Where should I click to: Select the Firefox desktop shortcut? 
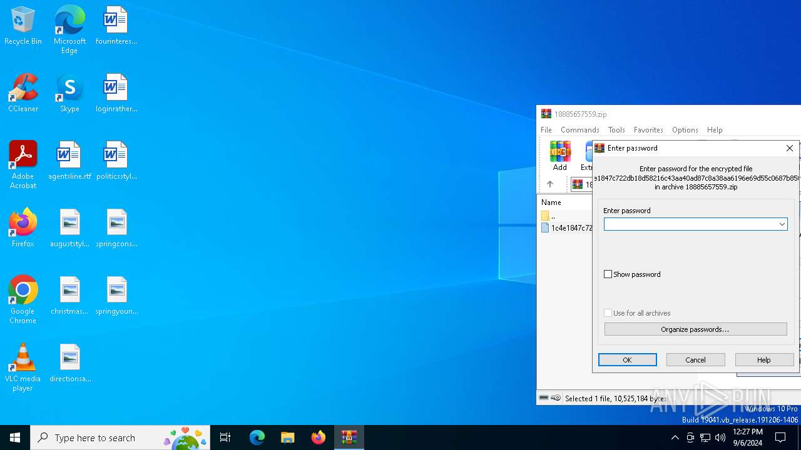23,229
